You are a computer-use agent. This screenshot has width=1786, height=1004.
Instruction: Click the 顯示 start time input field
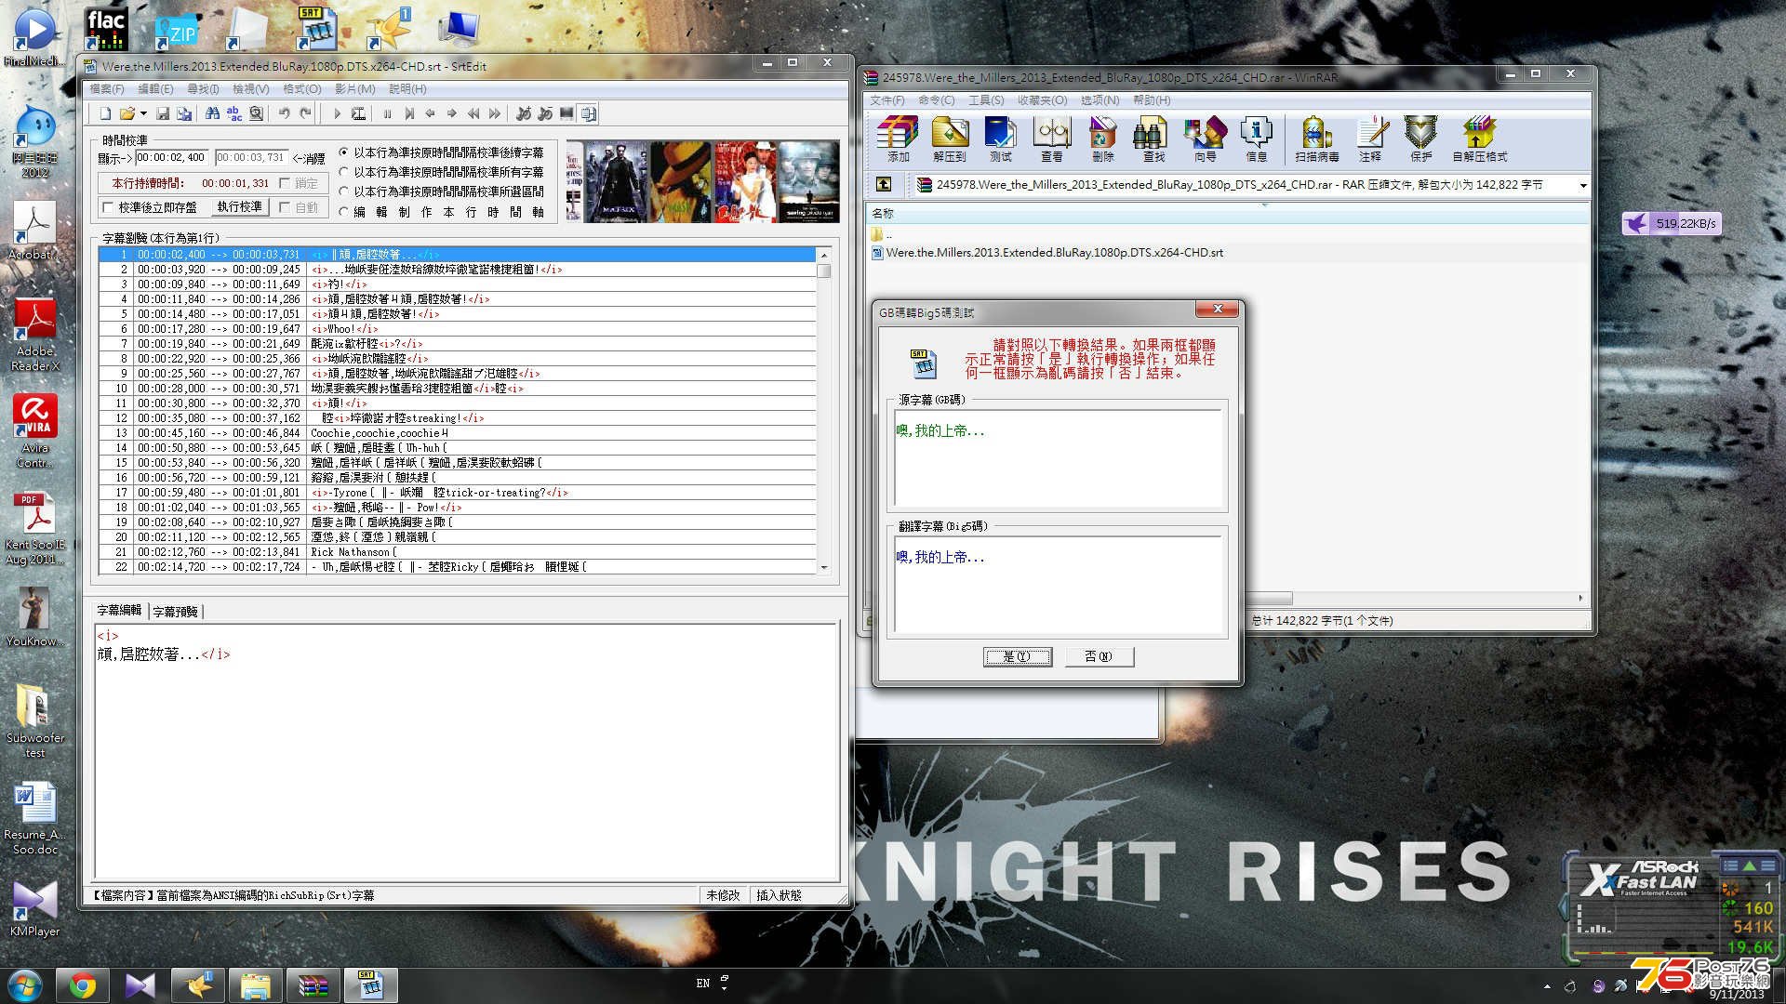tap(172, 158)
